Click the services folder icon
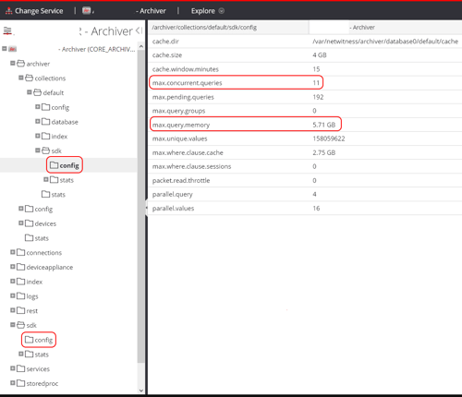462x397 pixels. 20,368
